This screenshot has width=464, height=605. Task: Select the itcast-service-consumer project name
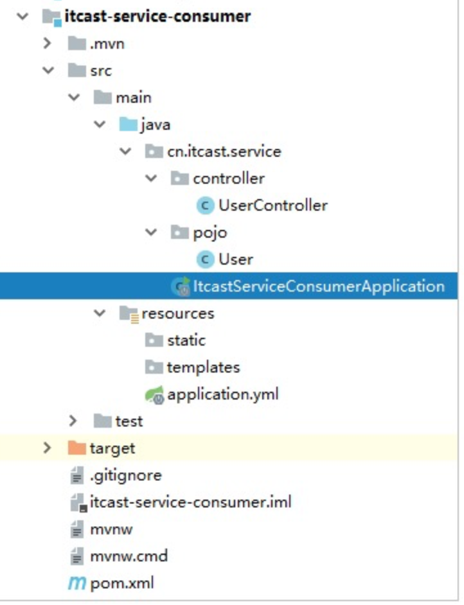[x=157, y=17]
